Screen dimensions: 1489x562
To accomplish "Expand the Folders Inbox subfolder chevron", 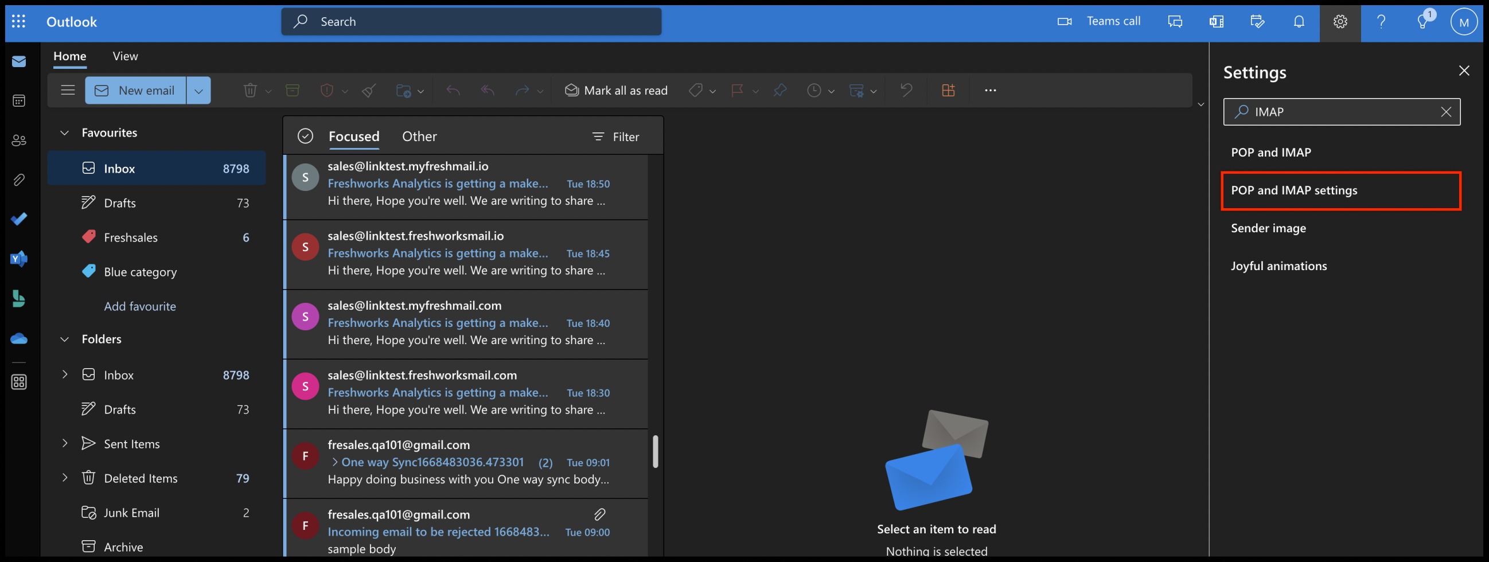I will click(65, 374).
